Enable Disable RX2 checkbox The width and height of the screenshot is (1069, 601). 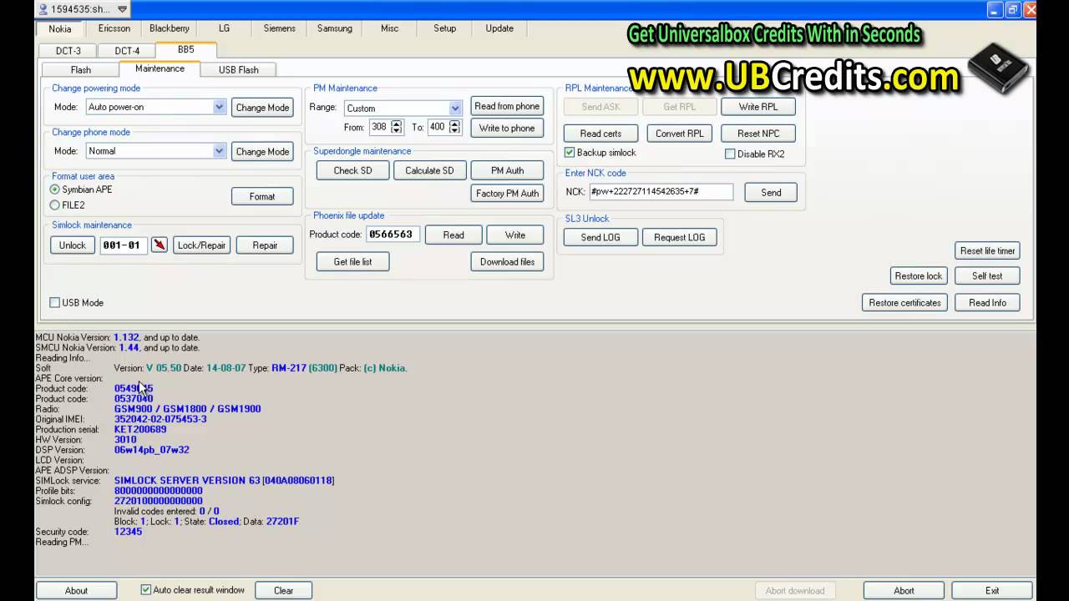[x=730, y=154]
